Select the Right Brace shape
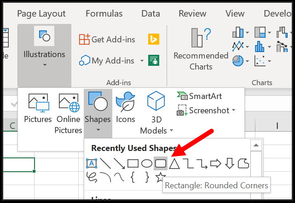 pyautogui.click(x=147, y=177)
